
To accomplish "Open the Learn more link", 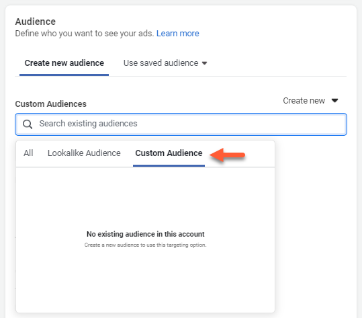I will click(x=177, y=34).
